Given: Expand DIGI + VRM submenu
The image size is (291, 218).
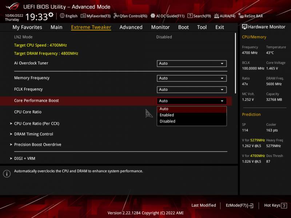Looking at the screenshot, I should coord(23,158).
